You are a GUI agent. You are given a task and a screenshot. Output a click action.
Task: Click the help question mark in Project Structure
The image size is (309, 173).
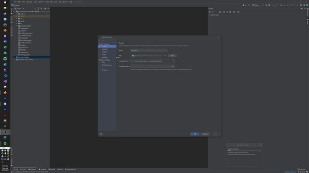click(101, 134)
